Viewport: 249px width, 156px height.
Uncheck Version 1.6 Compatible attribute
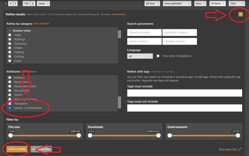10,108
